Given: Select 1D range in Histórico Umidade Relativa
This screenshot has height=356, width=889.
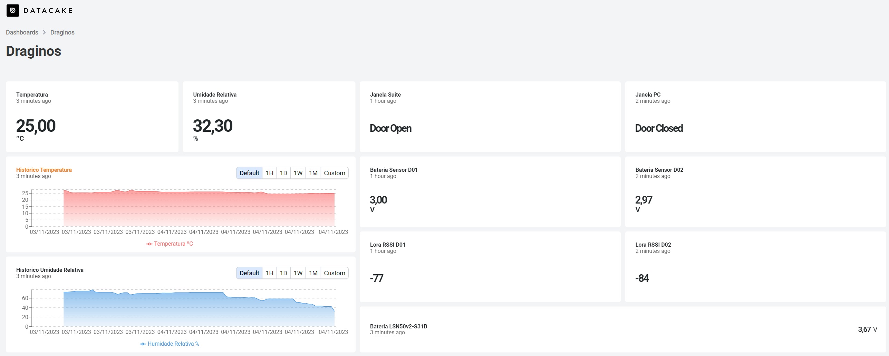Looking at the screenshot, I should pyautogui.click(x=283, y=273).
